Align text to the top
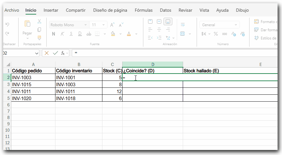282x155 pixels. [150, 22]
